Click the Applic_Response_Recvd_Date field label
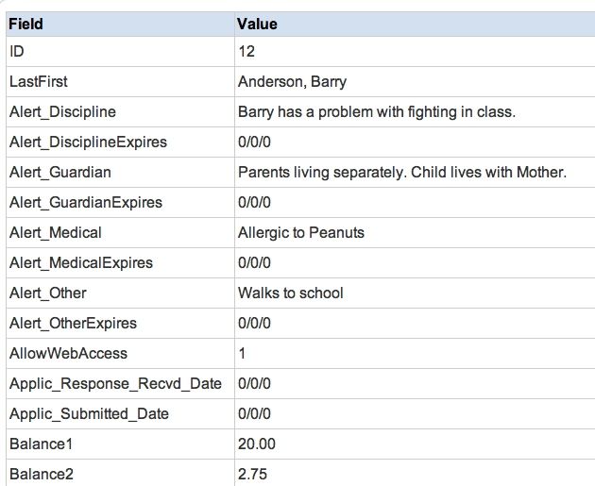This screenshot has height=486, width=595. pyautogui.click(x=115, y=384)
